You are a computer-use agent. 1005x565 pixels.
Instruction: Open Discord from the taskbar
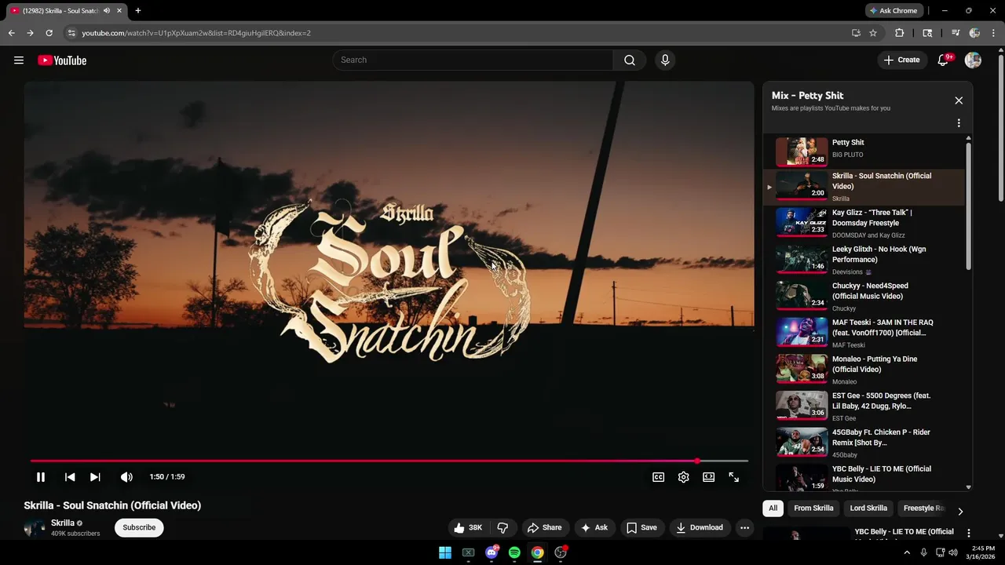(x=492, y=552)
